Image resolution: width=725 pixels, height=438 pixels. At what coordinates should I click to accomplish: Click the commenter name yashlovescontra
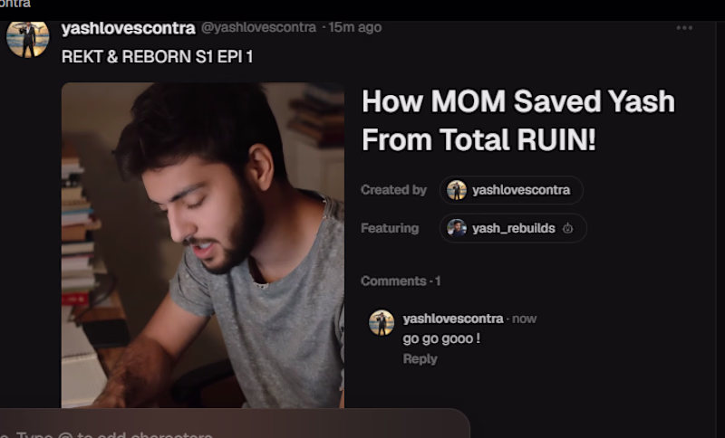(452, 319)
